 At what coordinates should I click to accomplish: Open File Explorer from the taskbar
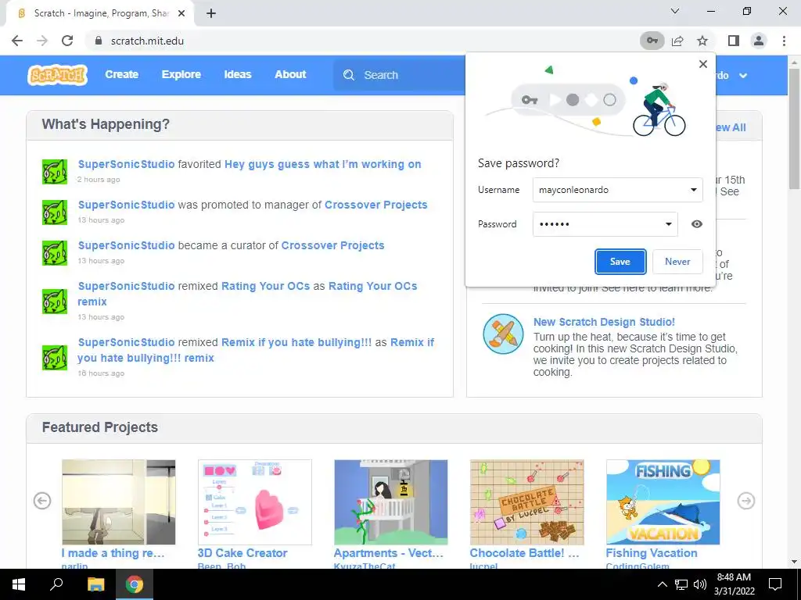tap(95, 584)
